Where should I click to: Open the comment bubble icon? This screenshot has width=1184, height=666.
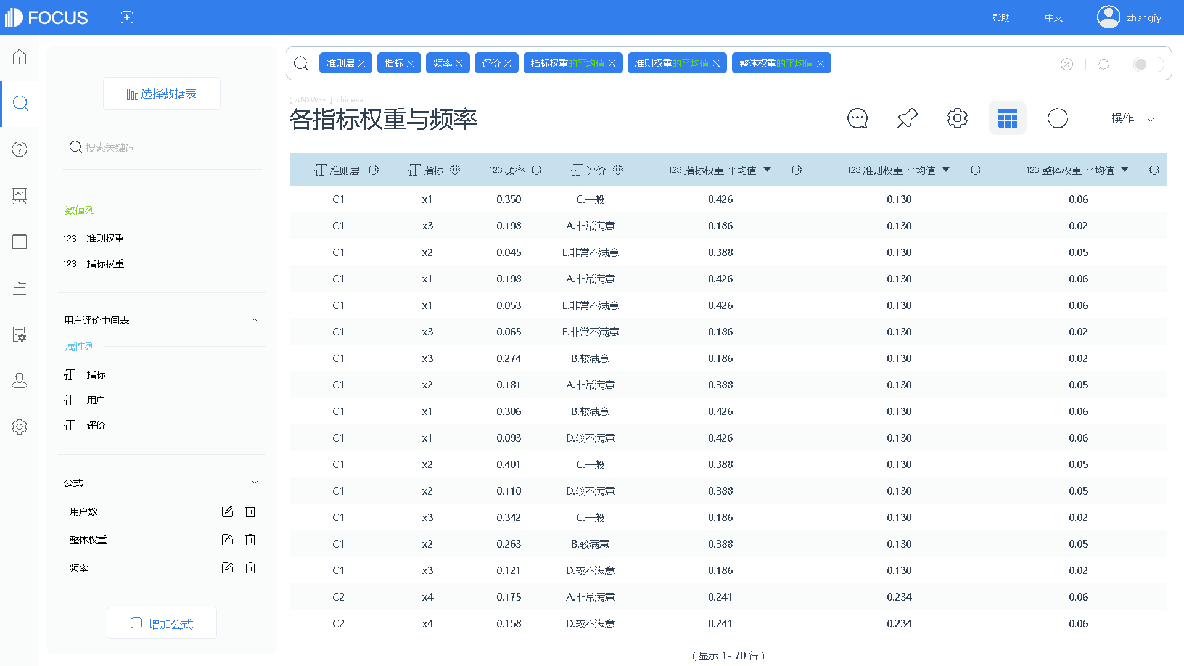click(857, 118)
